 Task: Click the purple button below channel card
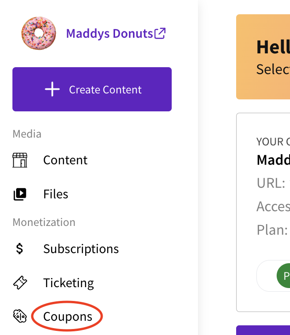click(263, 330)
